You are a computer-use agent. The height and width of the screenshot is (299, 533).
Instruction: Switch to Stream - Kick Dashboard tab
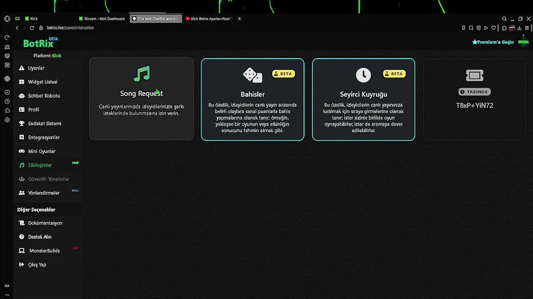(102, 19)
